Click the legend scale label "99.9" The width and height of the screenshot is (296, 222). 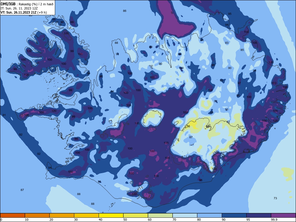click(x=274, y=220)
